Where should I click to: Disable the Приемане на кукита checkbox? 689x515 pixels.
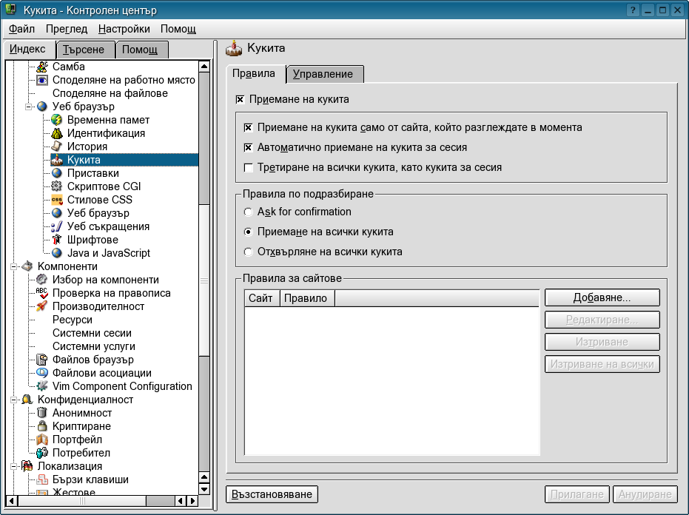(x=240, y=99)
